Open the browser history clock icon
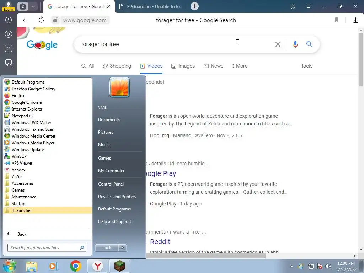Viewport: 364px width, 273px height. click(x=9, y=20)
